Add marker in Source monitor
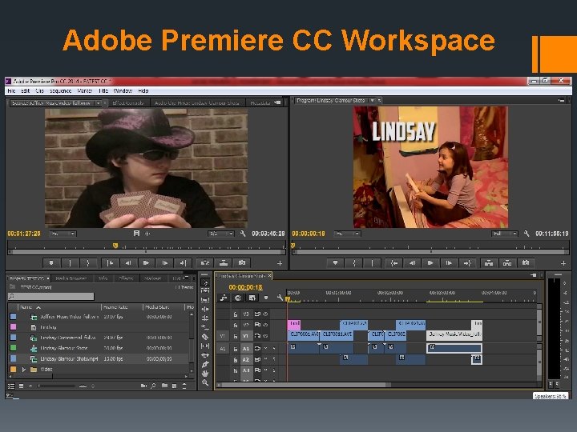This screenshot has height=432, width=577. (51, 262)
